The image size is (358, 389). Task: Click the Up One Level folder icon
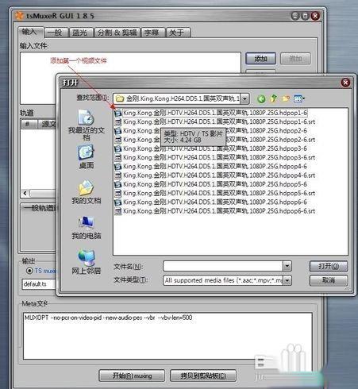(x=274, y=98)
